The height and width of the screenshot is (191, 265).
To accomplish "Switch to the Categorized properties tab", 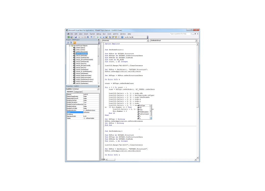I will pyautogui.click(x=78, y=92).
